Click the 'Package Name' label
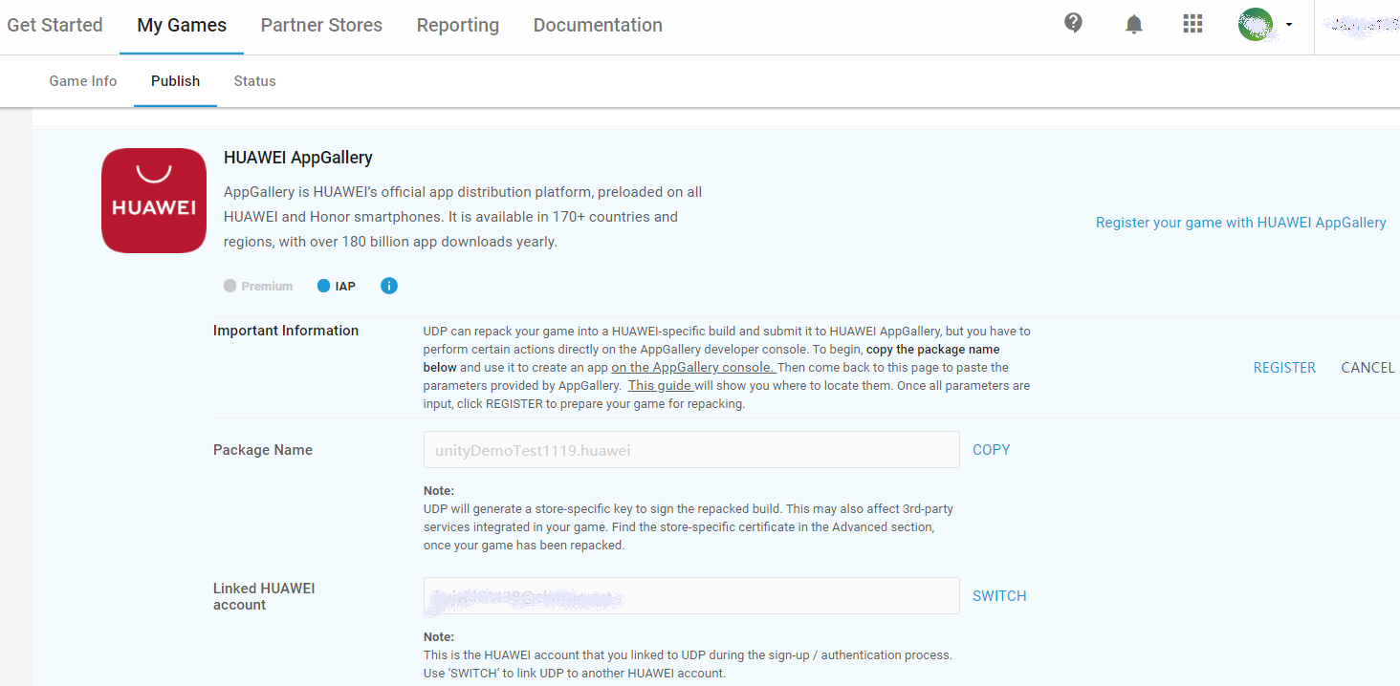 pyautogui.click(x=263, y=450)
